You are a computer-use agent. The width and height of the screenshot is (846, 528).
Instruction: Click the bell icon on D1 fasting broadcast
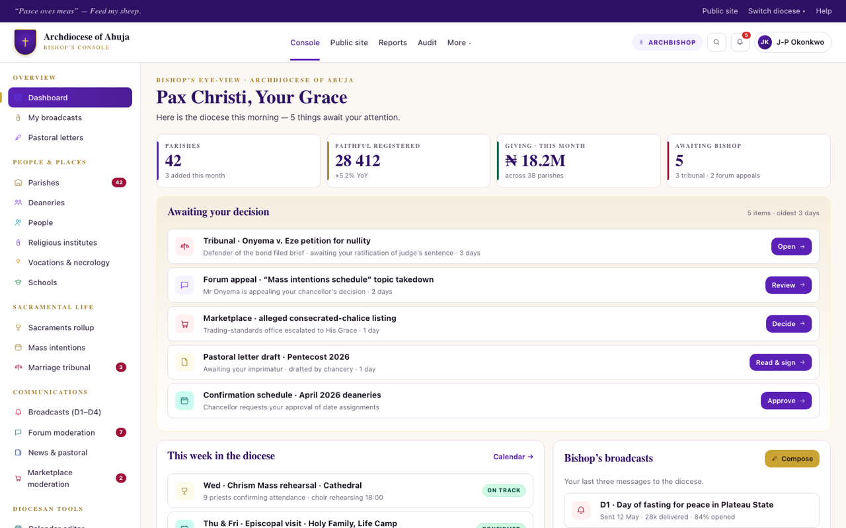click(x=581, y=510)
